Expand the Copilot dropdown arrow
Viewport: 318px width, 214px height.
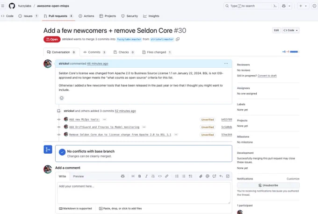click(289, 6)
